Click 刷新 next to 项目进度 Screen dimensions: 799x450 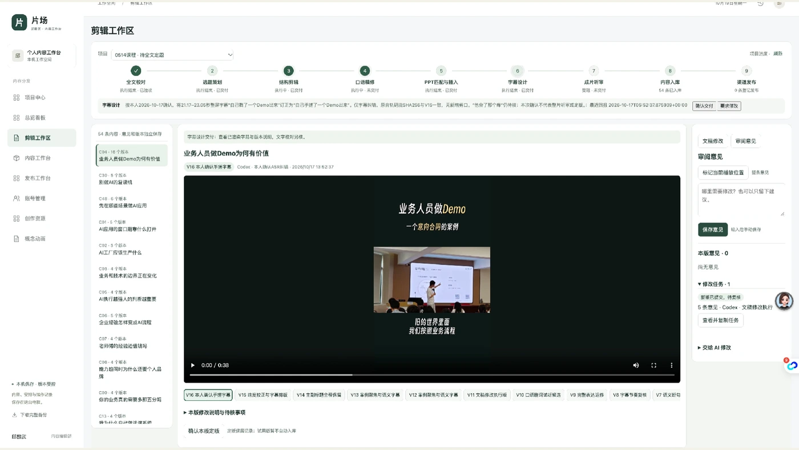coord(778,54)
